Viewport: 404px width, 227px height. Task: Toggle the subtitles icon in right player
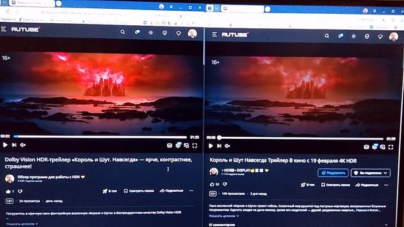[366, 147]
